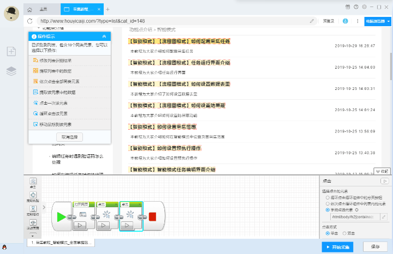This screenshot has height=254, width=393.
Task: Click the 保存 button
Action: coord(376,247)
